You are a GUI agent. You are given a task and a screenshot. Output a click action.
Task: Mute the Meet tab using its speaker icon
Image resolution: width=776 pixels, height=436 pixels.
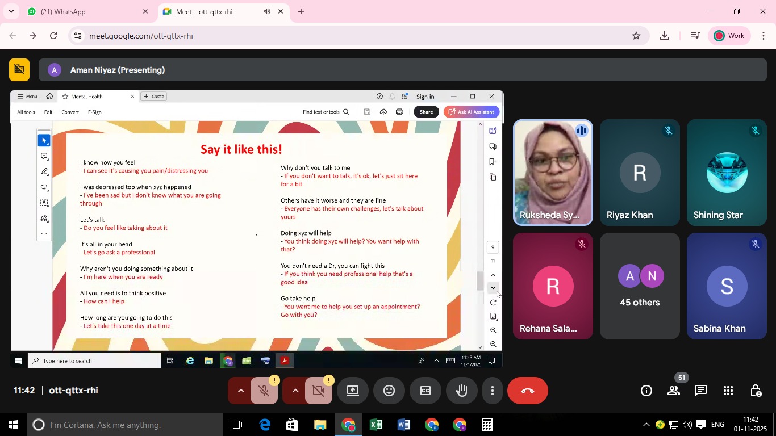(267, 11)
